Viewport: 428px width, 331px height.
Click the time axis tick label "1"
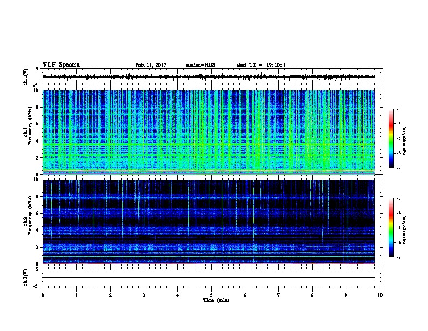pyautogui.click(x=76, y=295)
